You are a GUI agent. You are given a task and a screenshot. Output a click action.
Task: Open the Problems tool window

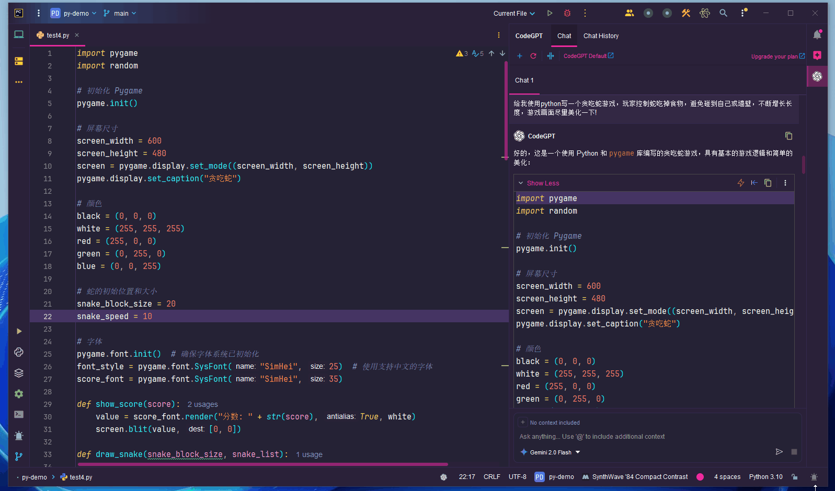click(x=19, y=436)
